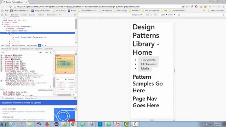
Task: Open the Zoom app taskbar icon
Action: (x=100, y=124)
